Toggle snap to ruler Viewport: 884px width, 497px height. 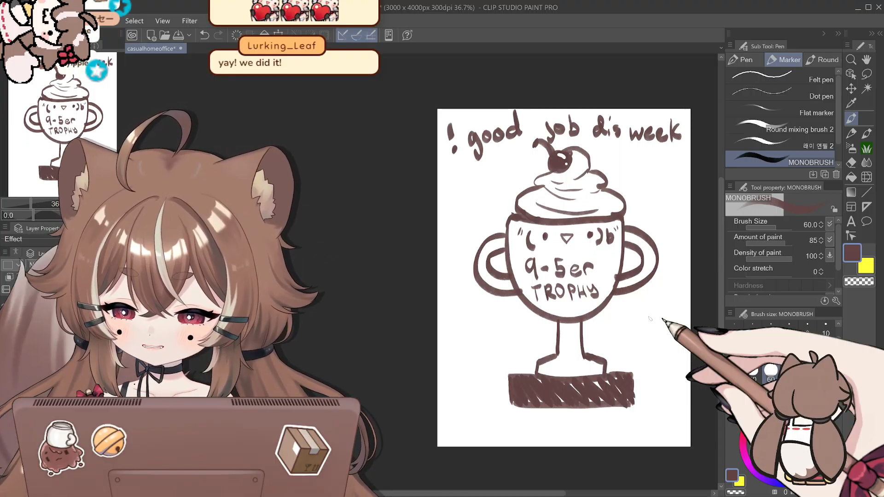point(342,35)
